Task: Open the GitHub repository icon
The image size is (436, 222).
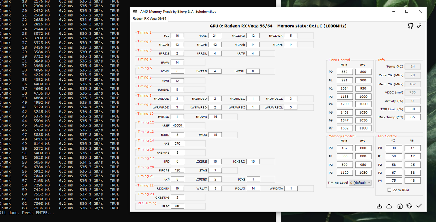Action: click(x=411, y=26)
